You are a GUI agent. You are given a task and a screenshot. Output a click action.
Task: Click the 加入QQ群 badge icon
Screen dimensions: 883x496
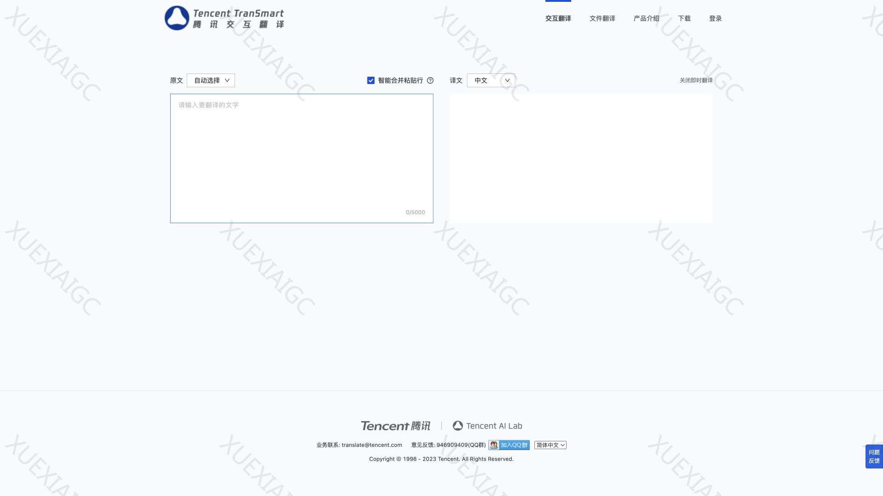coord(509,445)
